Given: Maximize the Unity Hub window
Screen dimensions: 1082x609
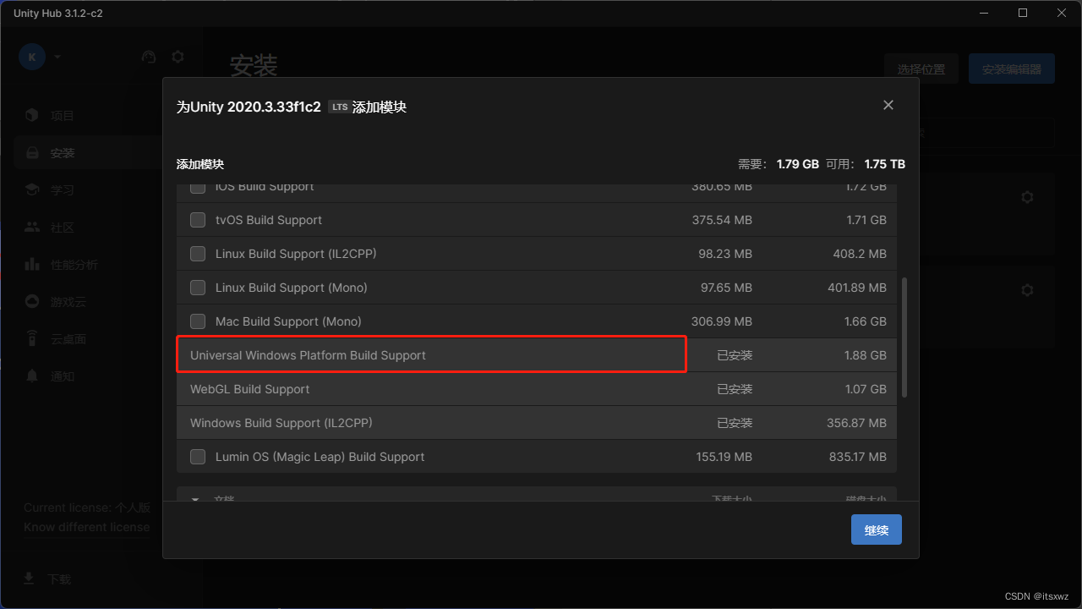Looking at the screenshot, I should click(1023, 13).
